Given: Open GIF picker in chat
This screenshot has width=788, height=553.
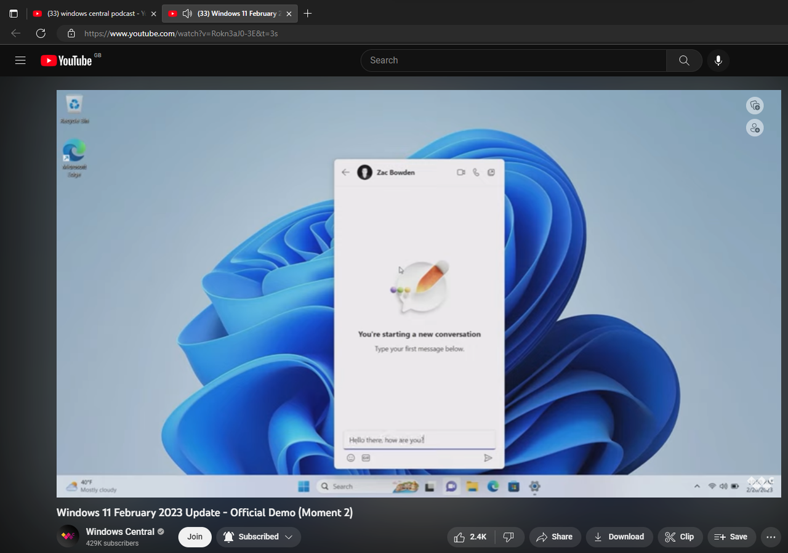Looking at the screenshot, I should (366, 458).
